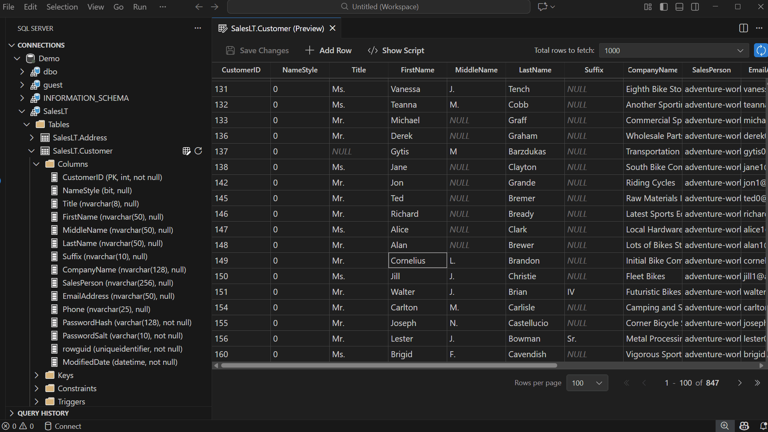
Task: Expand the SalesLT.Address table node
Action: point(32,138)
